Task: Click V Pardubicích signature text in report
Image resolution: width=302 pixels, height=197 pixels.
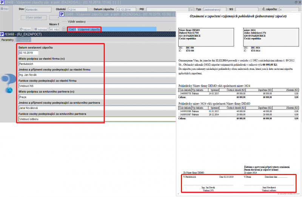Action: tap(190, 177)
